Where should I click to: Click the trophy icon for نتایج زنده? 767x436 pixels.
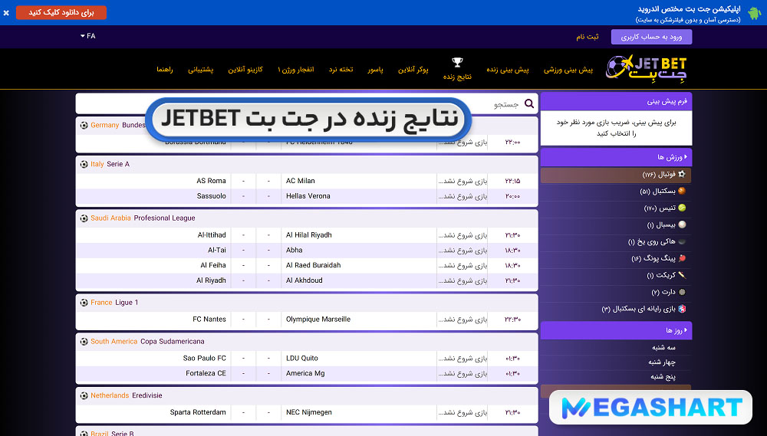(457, 62)
